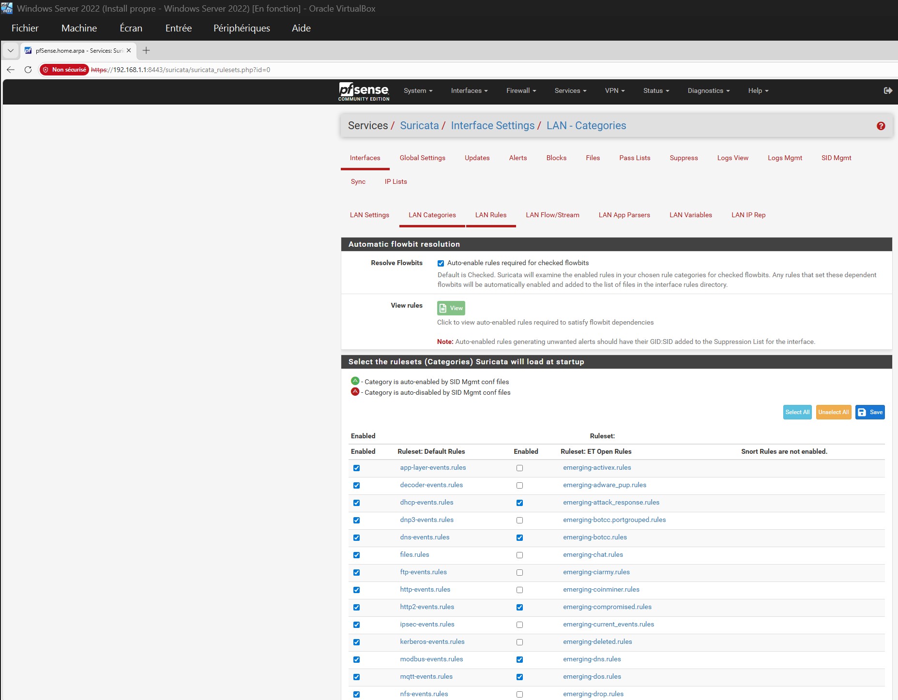Open VirtualBox Entrée menu
The height and width of the screenshot is (700, 898).
pyautogui.click(x=179, y=28)
